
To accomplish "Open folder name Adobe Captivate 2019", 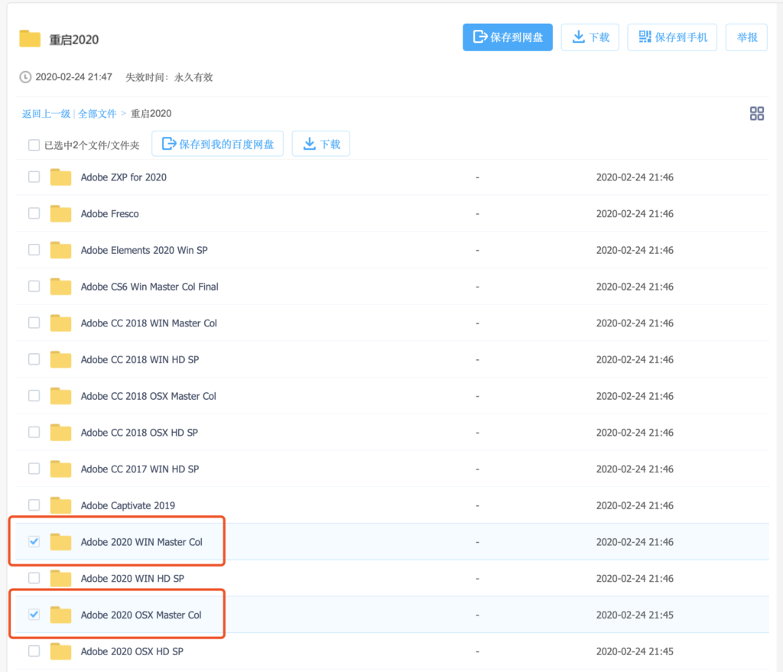I will (128, 505).
